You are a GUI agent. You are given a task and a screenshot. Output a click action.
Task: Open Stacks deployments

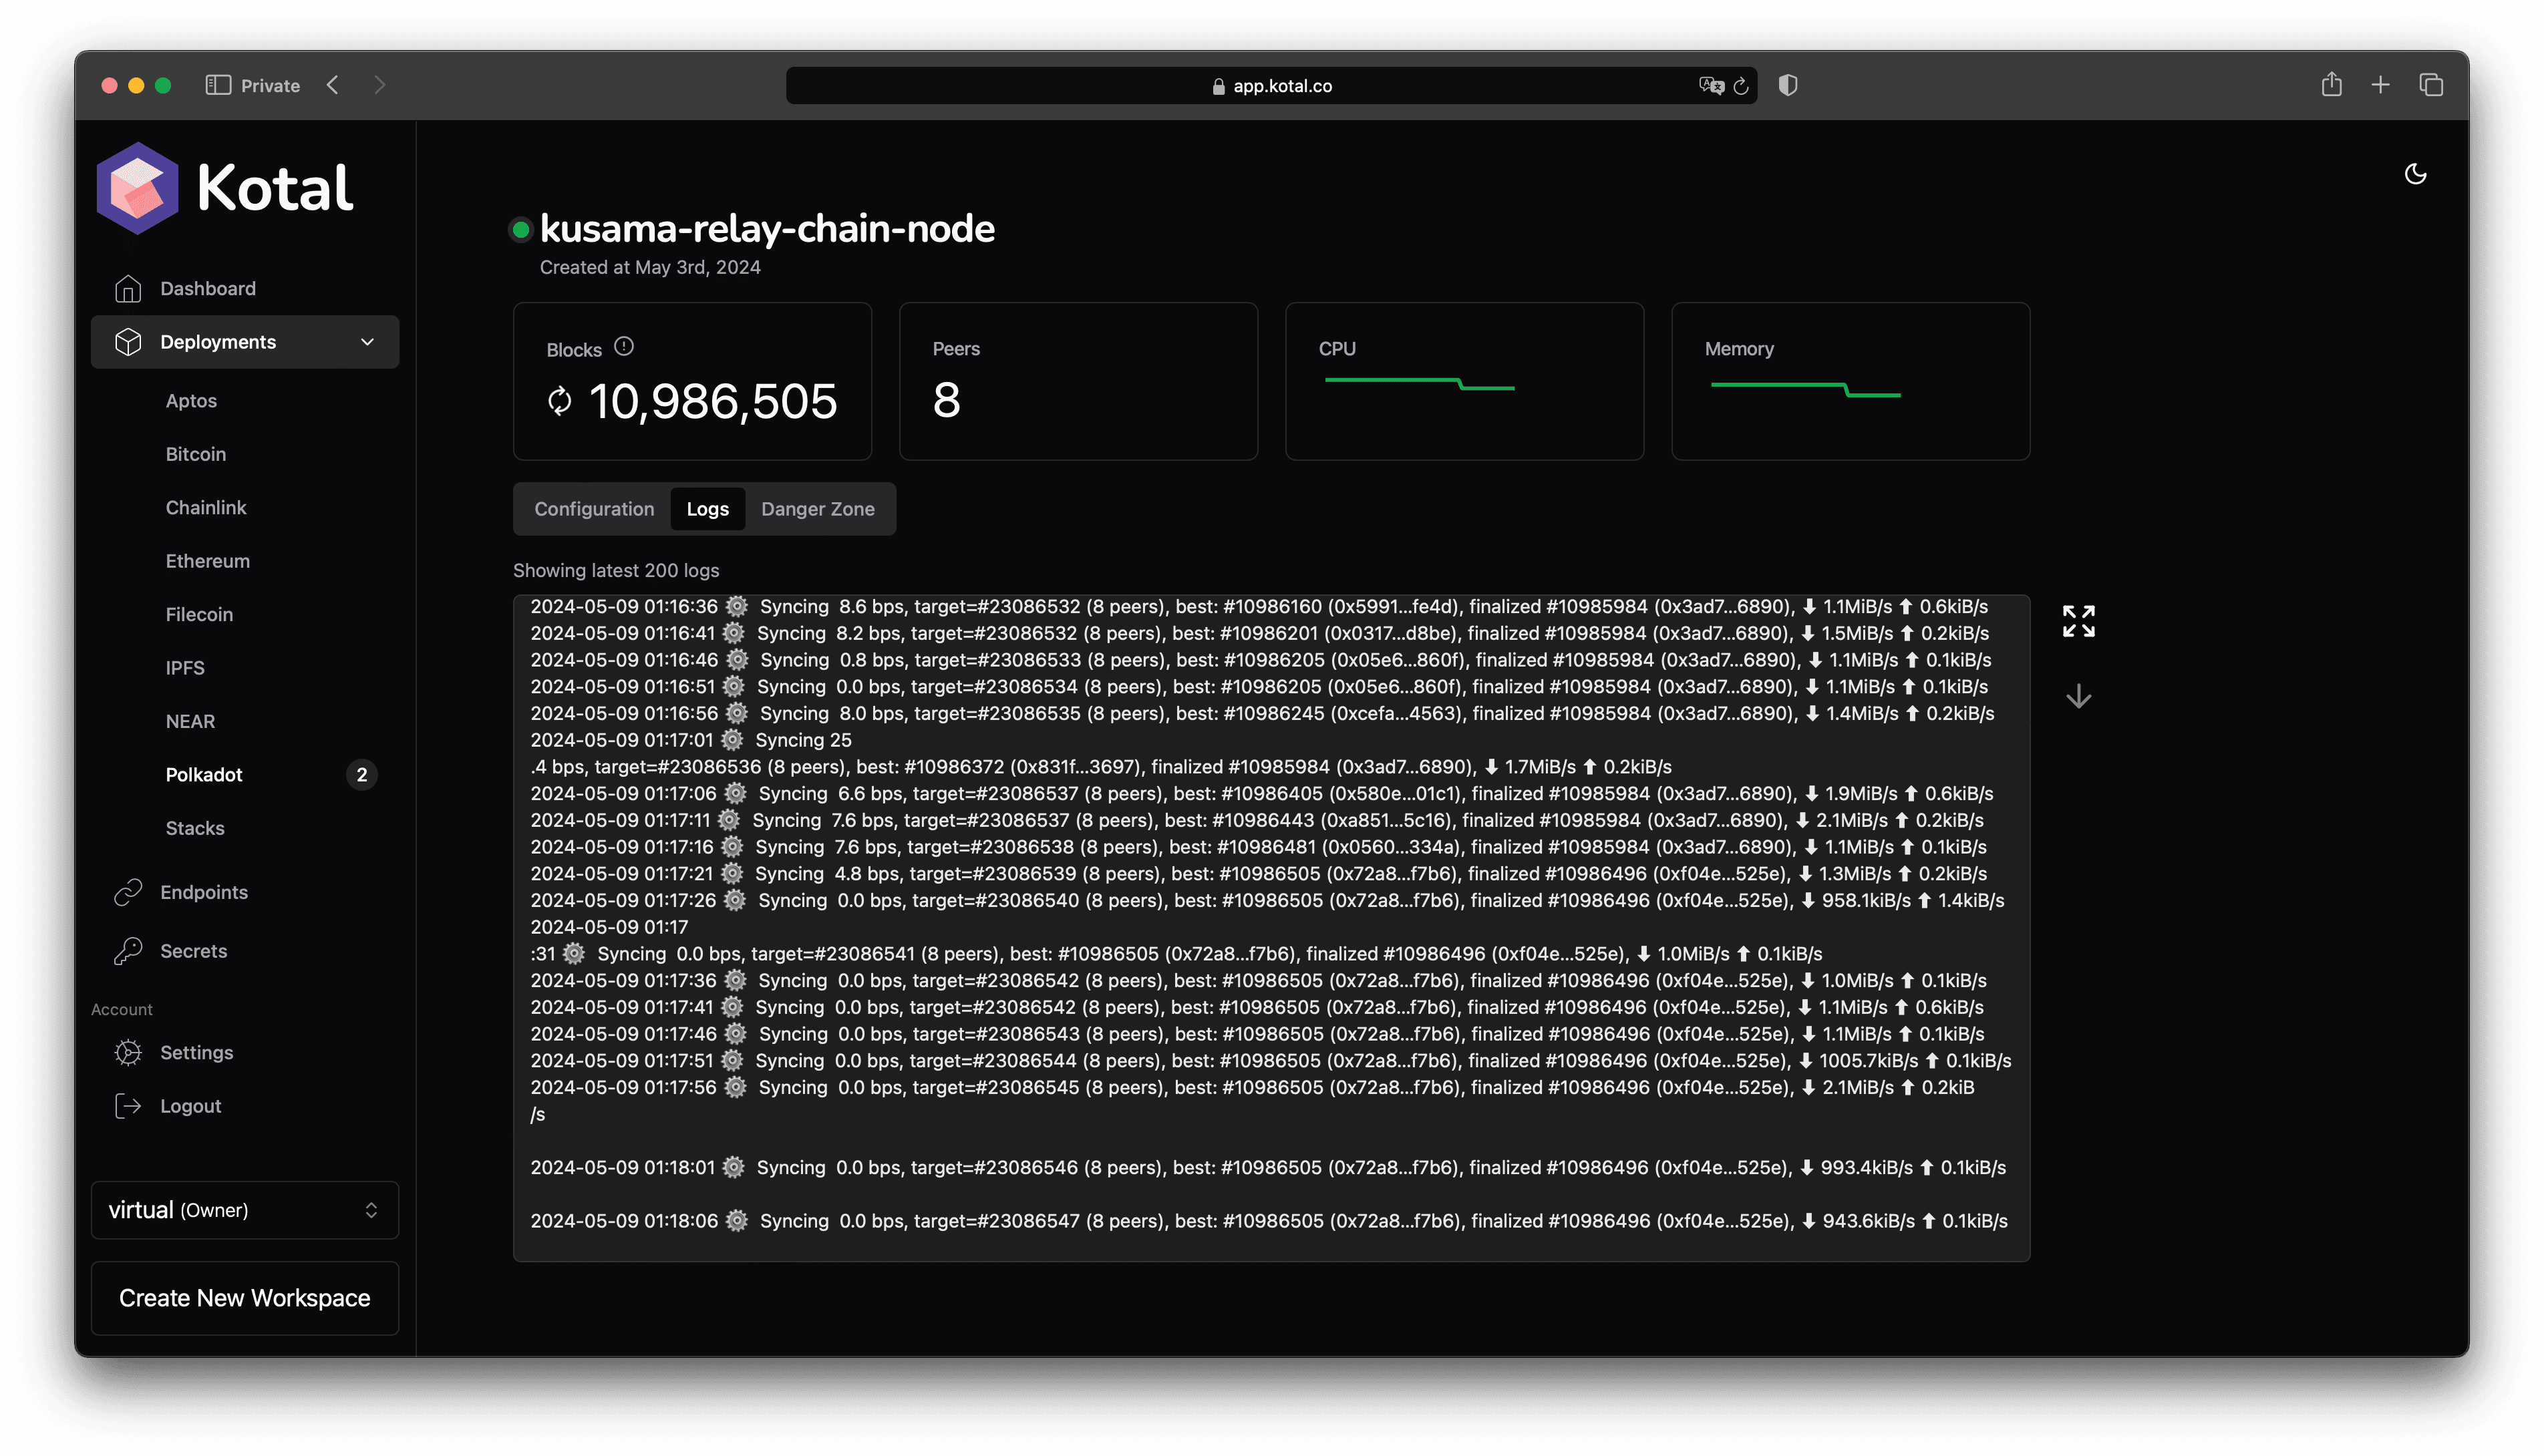point(195,828)
